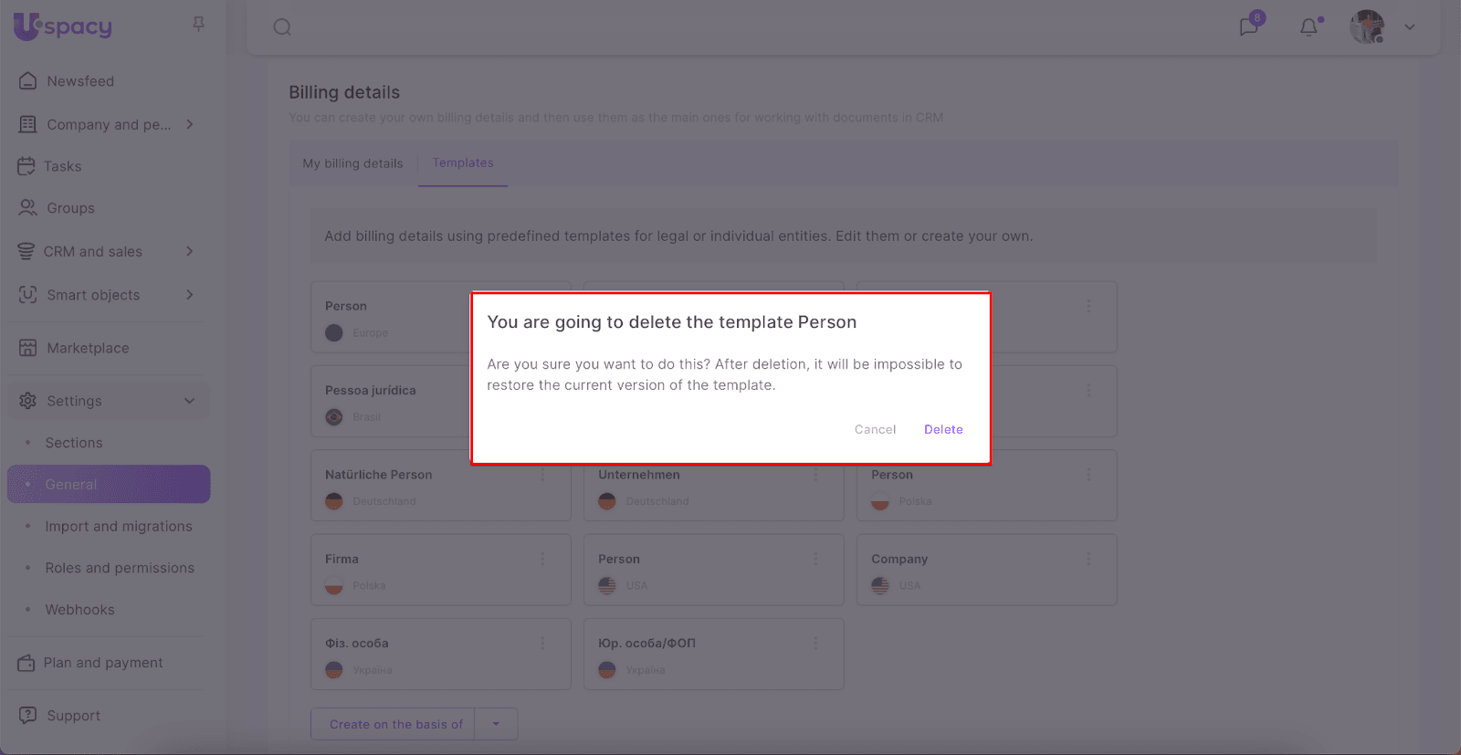Open Roles and permissions settings

point(120,568)
